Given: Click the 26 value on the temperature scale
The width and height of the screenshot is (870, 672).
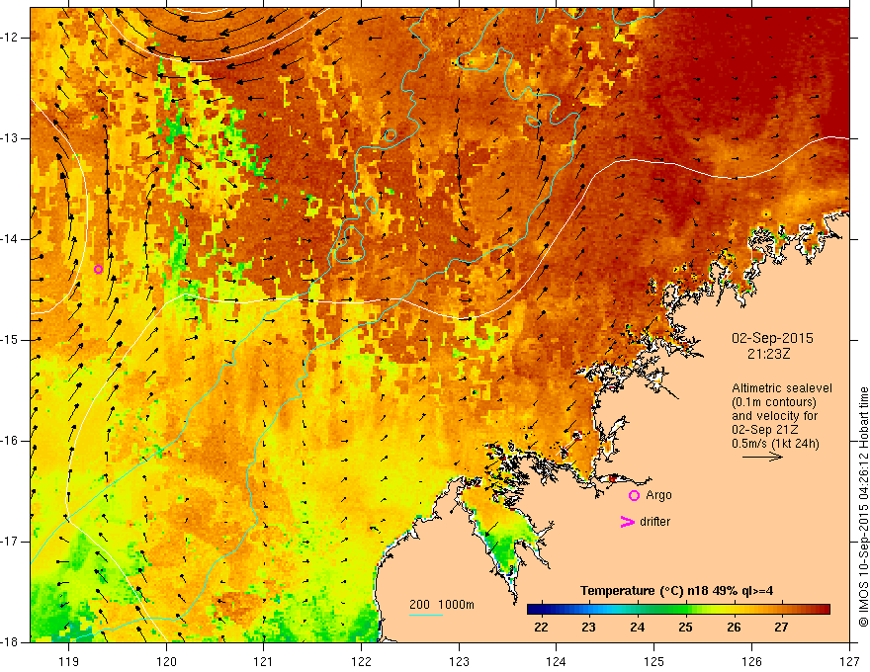Looking at the screenshot, I should (734, 628).
